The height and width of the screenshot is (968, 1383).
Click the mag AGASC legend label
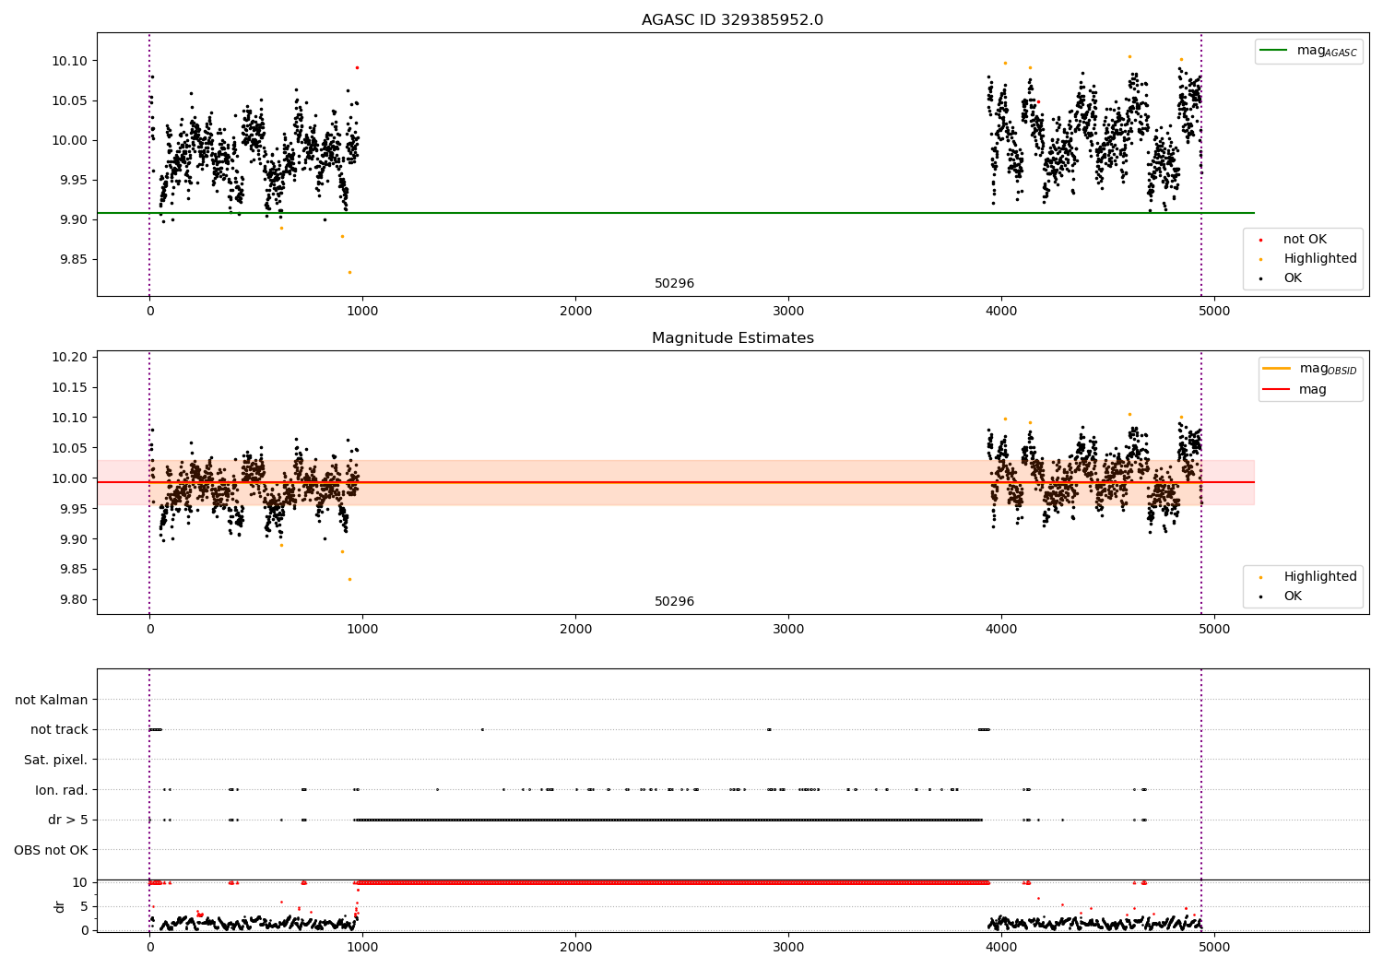1327,51
